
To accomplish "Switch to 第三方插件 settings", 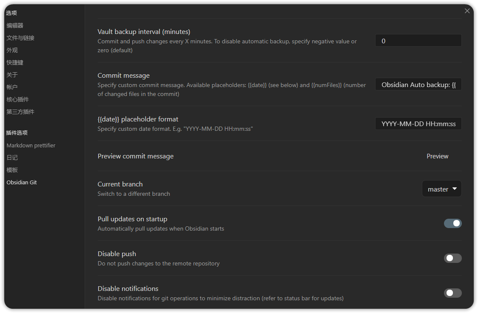I will [x=20, y=112].
